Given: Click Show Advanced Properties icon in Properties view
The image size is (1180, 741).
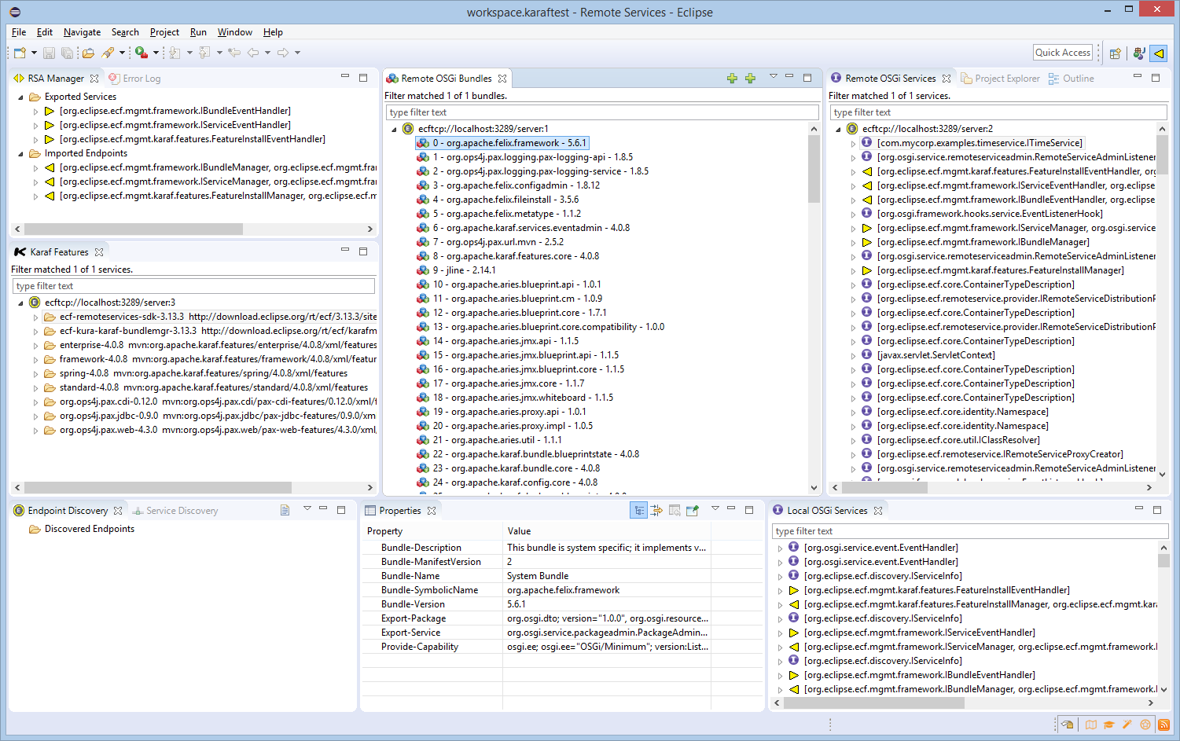Looking at the screenshot, I should [656, 511].
